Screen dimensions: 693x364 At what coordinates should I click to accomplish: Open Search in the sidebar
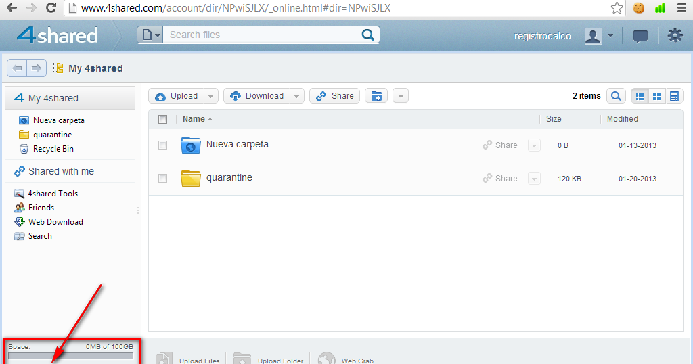pos(40,236)
